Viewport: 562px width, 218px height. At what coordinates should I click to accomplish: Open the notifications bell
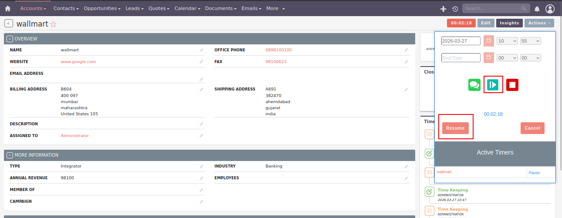click(537, 9)
